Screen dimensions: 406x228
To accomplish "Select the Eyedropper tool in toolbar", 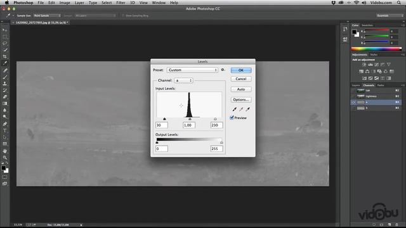I will [4, 63].
